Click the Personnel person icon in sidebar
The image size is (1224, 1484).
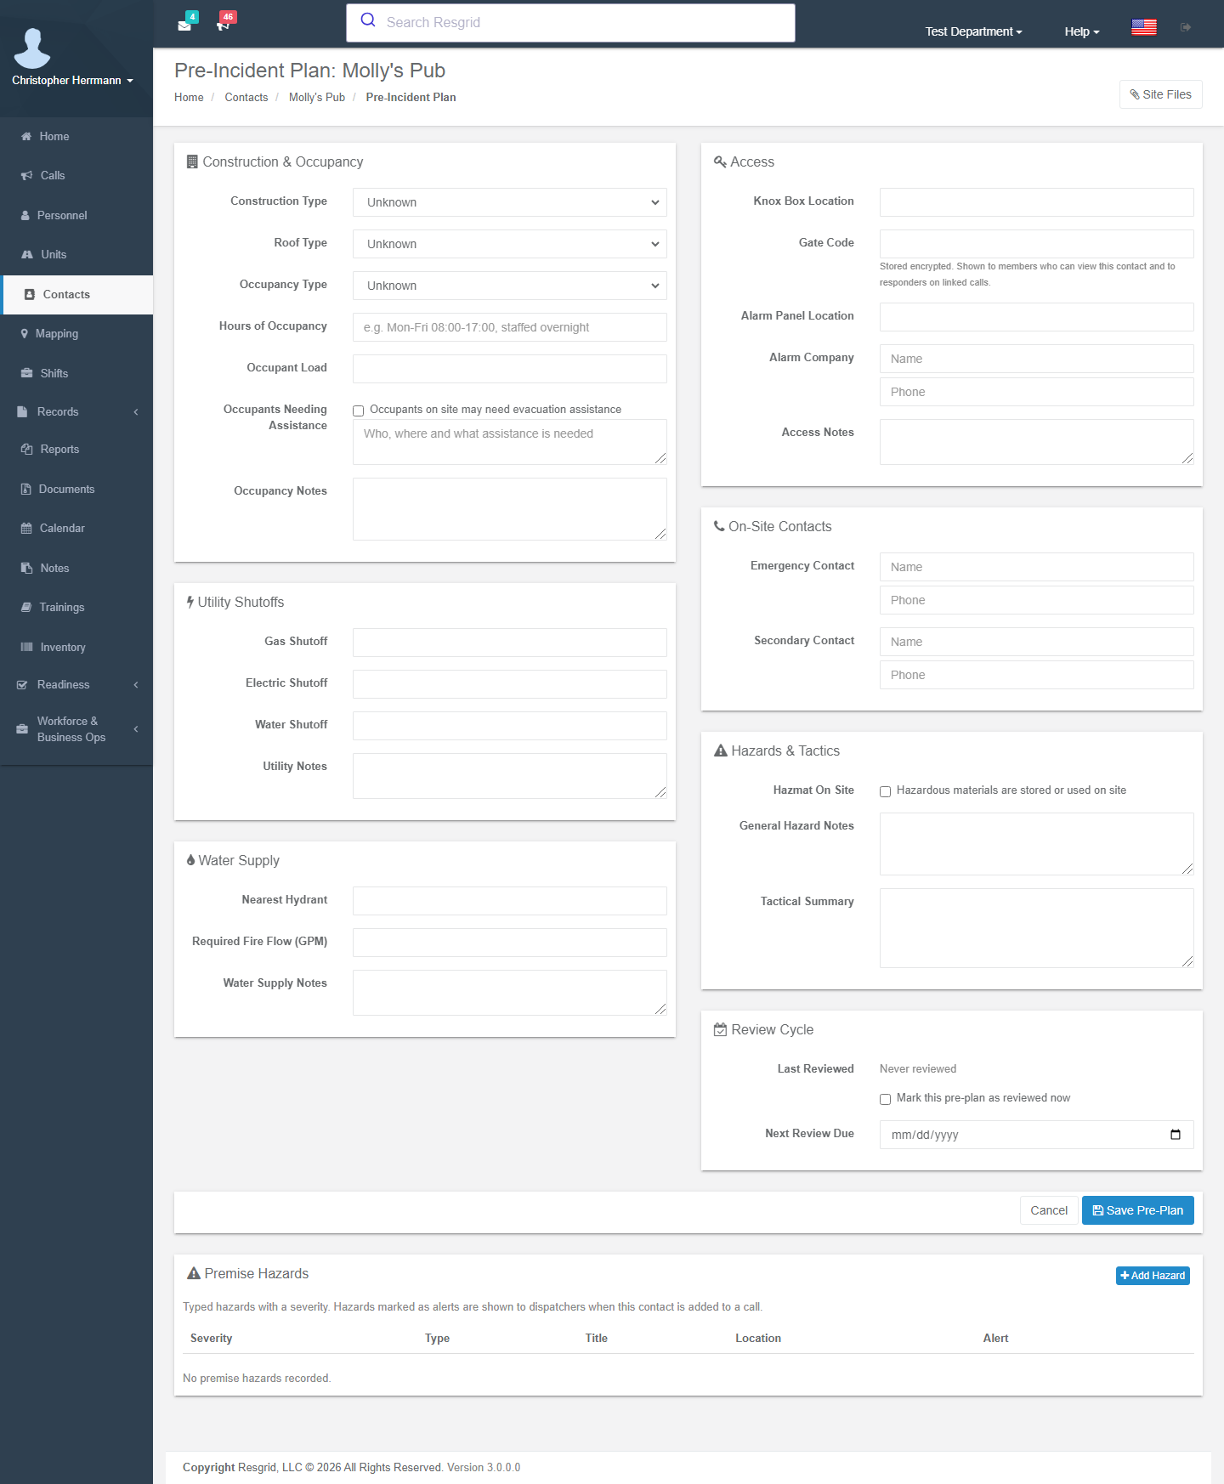point(25,216)
